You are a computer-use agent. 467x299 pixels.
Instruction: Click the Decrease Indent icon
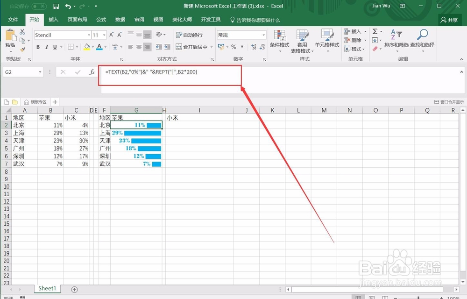pos(159,47)
